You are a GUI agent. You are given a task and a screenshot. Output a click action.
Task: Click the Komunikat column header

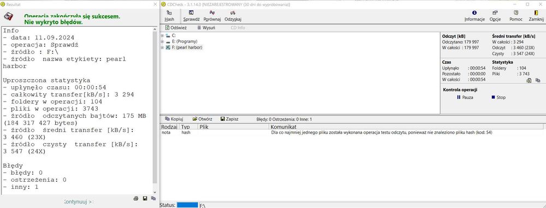(406, 127)
